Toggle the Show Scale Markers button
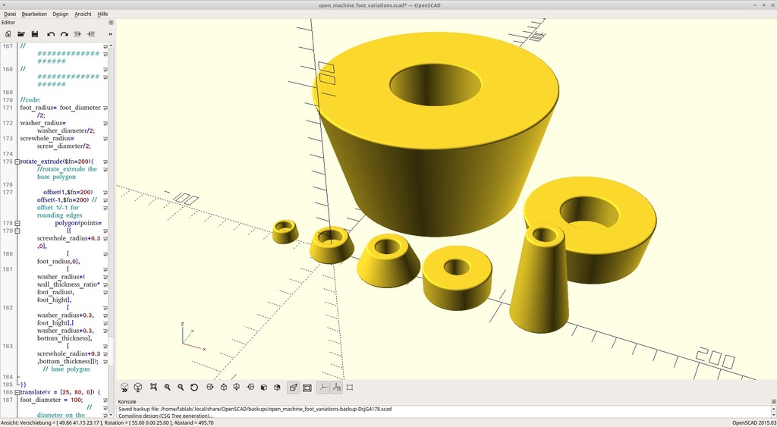Image resolution: width=777 pixels, height=427 pixels. 336,388
